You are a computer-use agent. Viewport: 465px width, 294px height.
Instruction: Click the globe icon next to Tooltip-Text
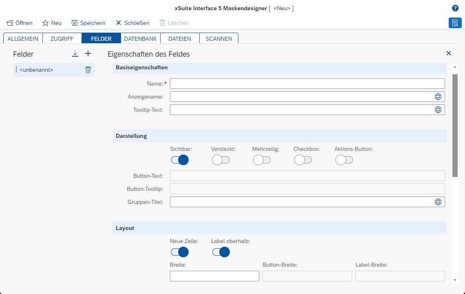438,109
